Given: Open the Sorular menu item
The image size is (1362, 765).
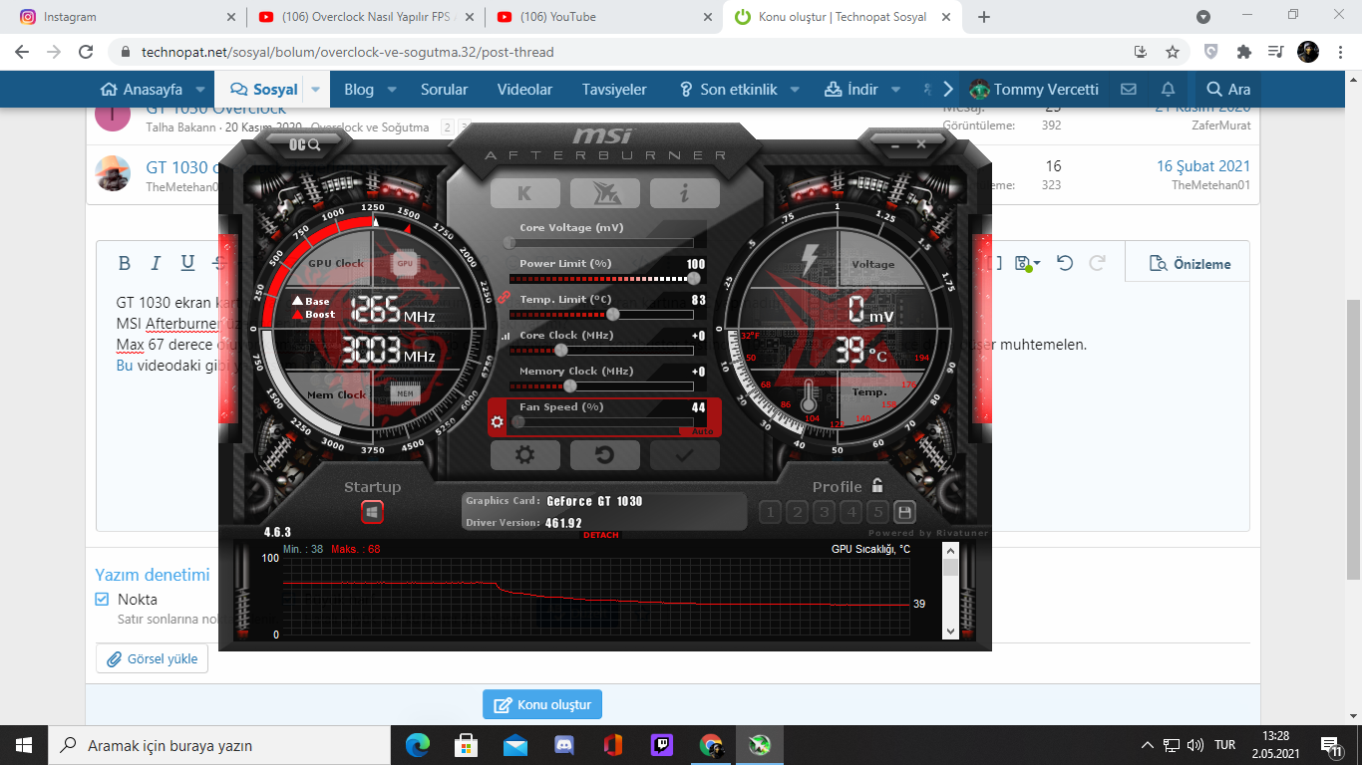Looking at the screenshot, I should click(x=444, y=90).
